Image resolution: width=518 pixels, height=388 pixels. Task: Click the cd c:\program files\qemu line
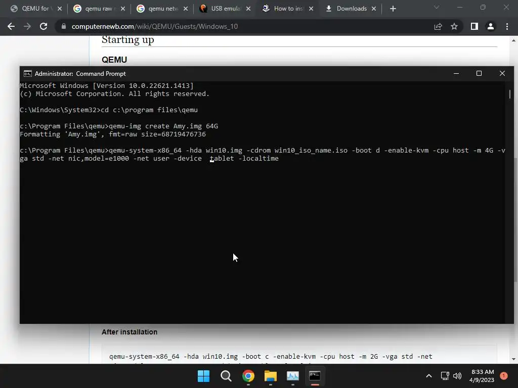point(109,110)
